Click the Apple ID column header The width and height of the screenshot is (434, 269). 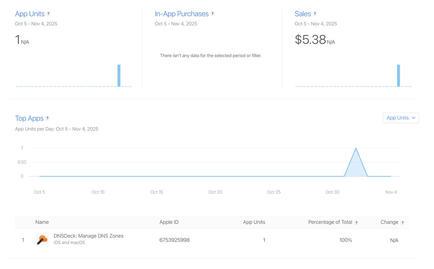tap(169, 222)
